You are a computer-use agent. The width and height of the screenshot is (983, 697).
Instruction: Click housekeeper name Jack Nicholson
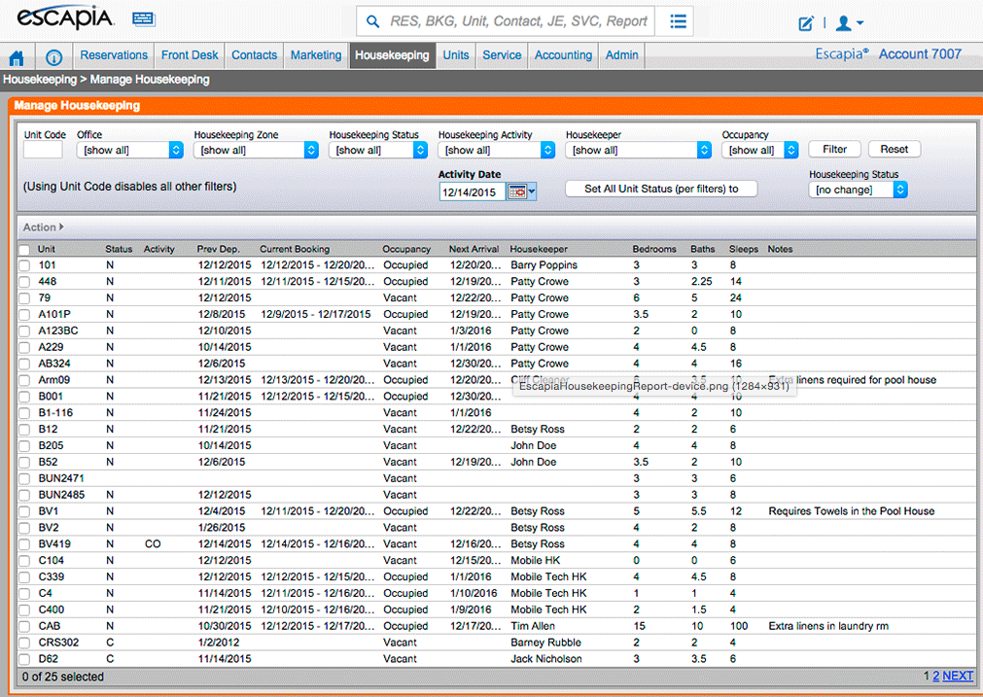[x=546, y=659]
